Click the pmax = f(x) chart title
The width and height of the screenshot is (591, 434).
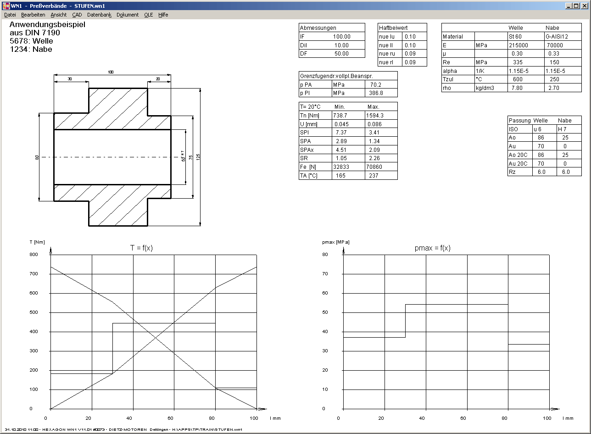point(431,248)
